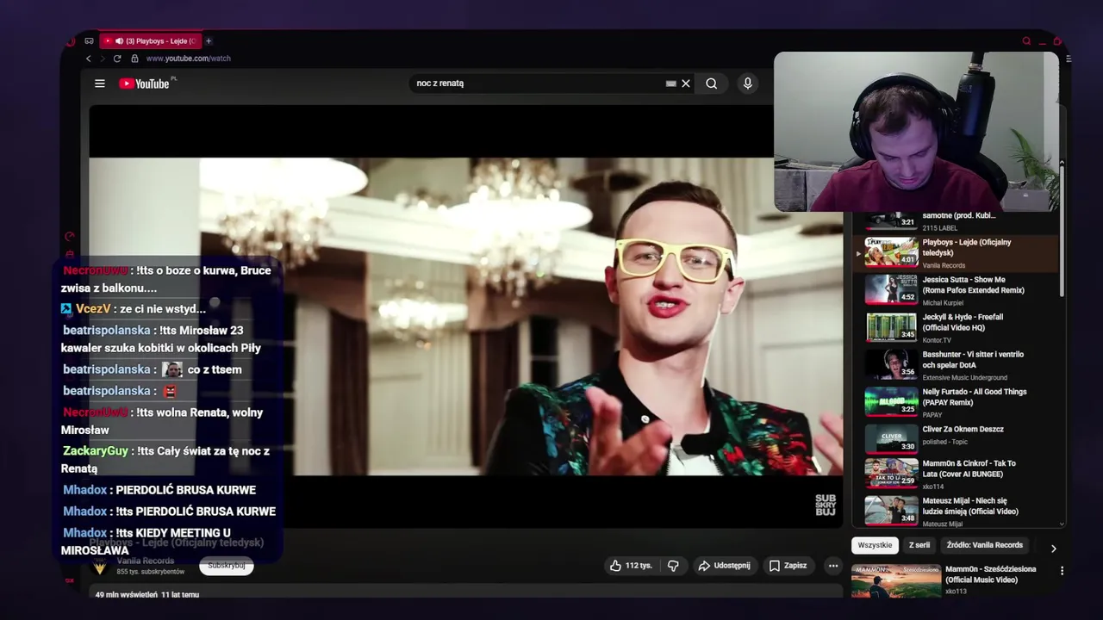Dislike the video with thumbs-down
Image resolution: width=1103 pixels, height=620 pixels.
coord(673,566)
